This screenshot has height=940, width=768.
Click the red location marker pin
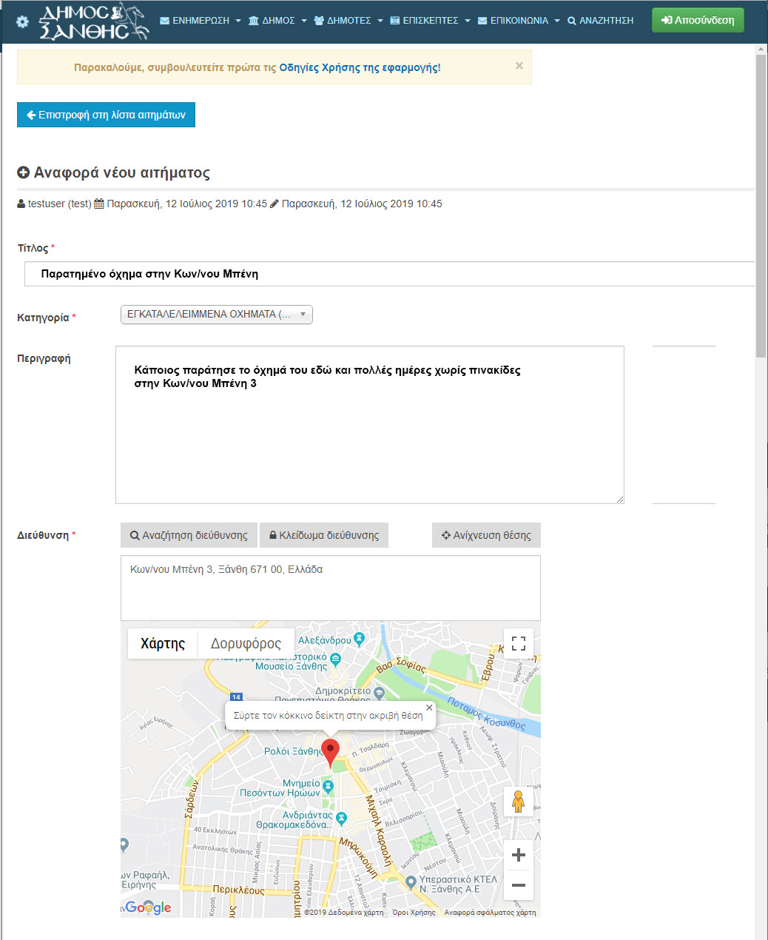coord(330,752)
